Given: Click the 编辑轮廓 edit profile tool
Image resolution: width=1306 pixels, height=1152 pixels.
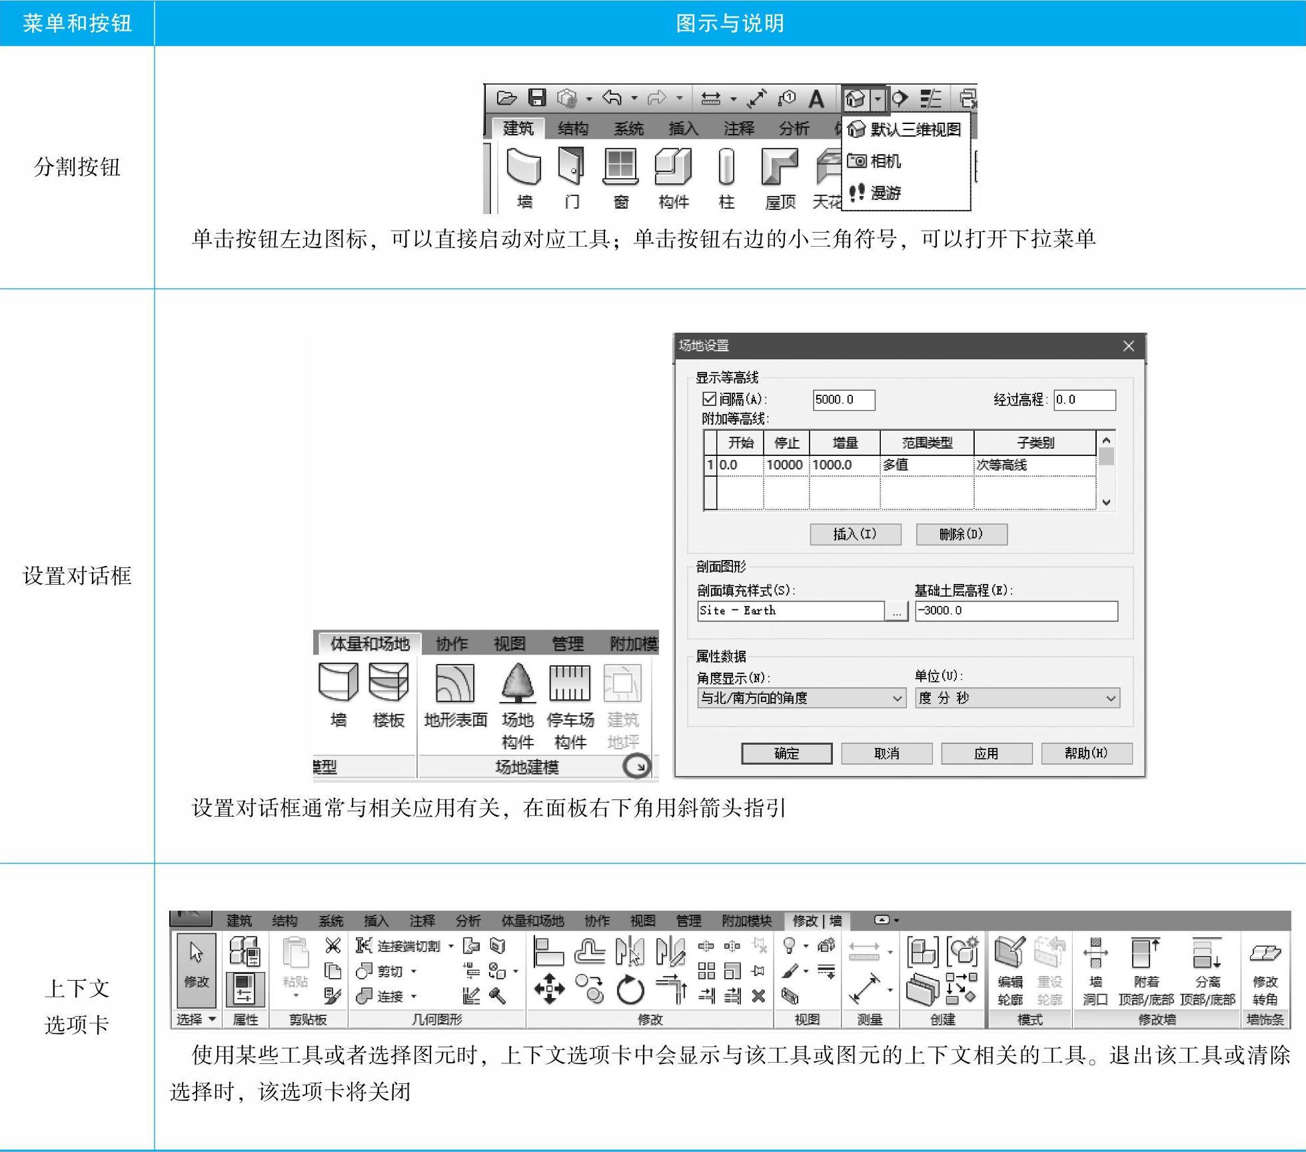Looking at the screenshot, I should pyautogui.click(x=1010, y=971).
